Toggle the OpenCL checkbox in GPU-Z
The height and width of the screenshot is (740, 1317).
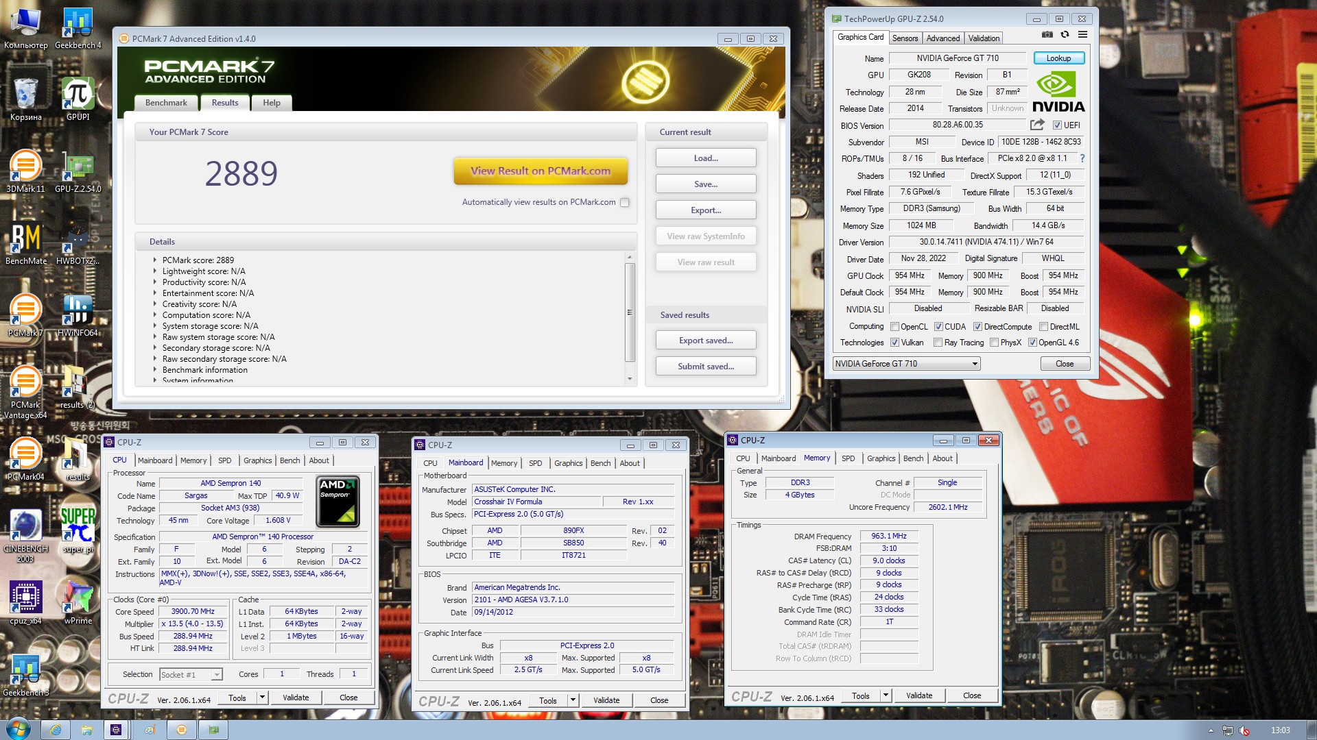[894, 327]
